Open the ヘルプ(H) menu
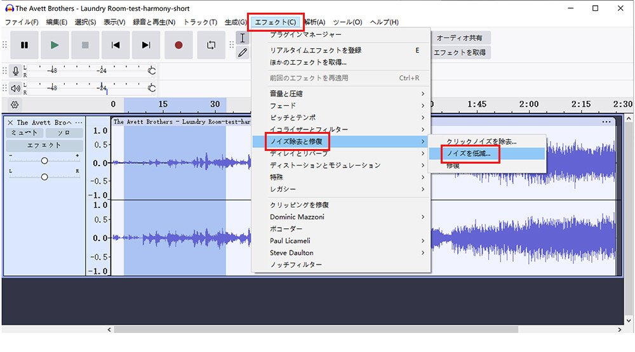 384,22
